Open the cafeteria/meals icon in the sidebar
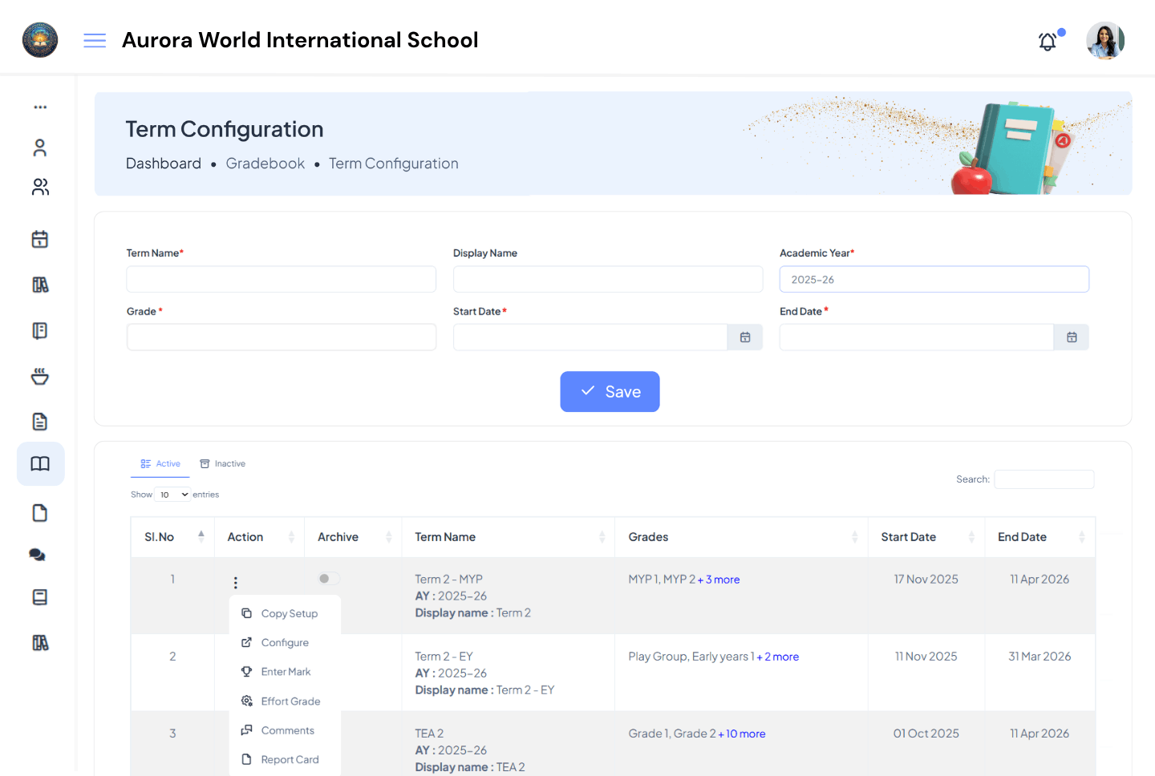Viewport: 1155px width, 776px height. [x=39, y=376]
